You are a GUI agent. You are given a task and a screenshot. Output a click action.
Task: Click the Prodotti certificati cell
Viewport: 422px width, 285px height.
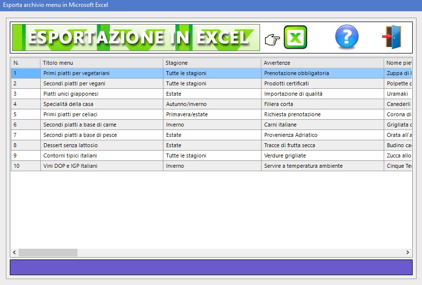coord(322,83)
